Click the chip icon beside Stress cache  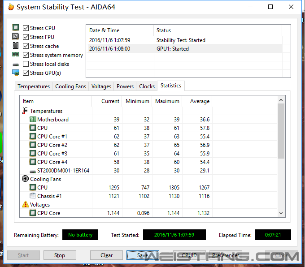(x=16, y=46)
